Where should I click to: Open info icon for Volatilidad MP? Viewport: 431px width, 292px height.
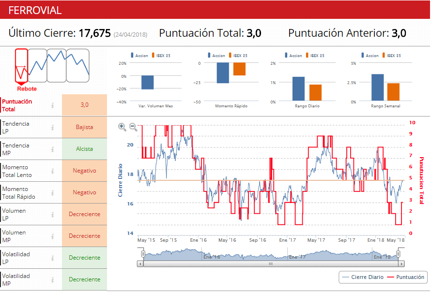(x=52, y=279)
